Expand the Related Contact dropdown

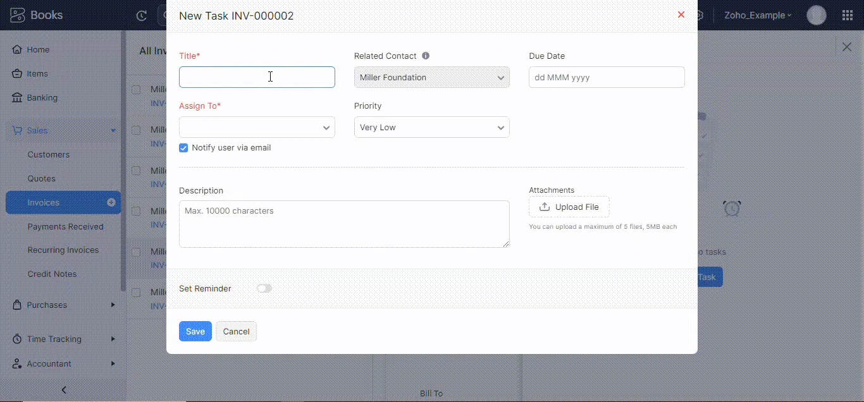click(431, 77)
